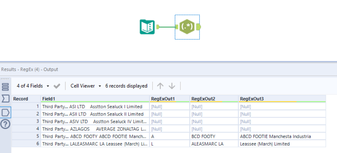Select row 5 record number cell

coord(26,136)
